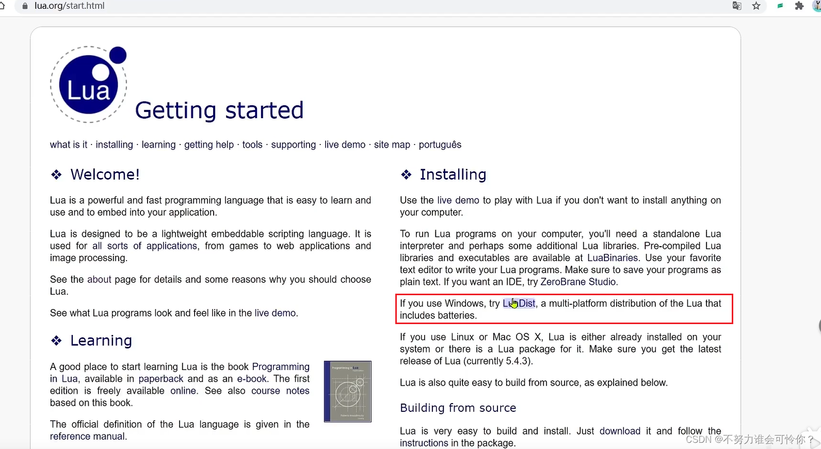Viewport: 821px width, 449px height.
Task: Open the 'live demo' link under Installing
Action: (x=458, y=200)
